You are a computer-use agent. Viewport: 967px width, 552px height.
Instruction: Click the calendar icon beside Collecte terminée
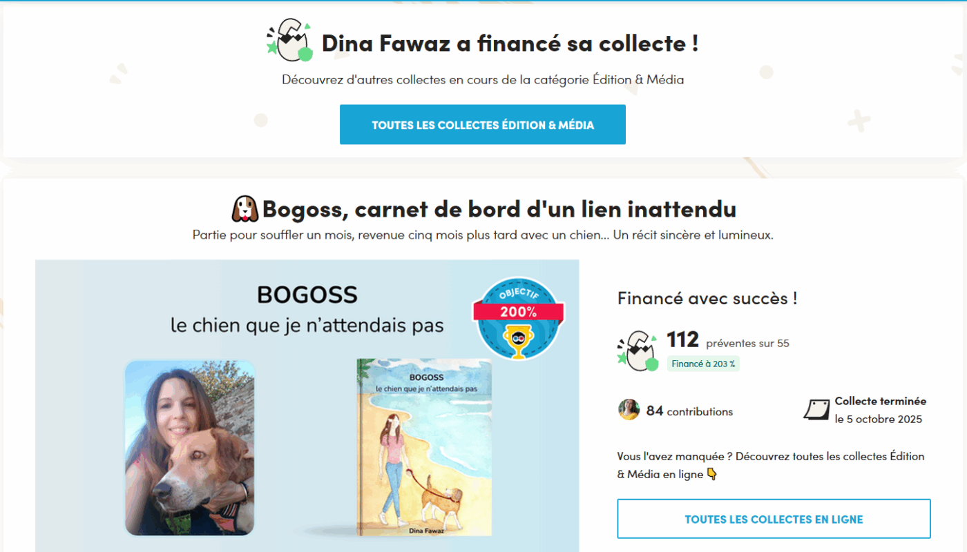[817, 410]
